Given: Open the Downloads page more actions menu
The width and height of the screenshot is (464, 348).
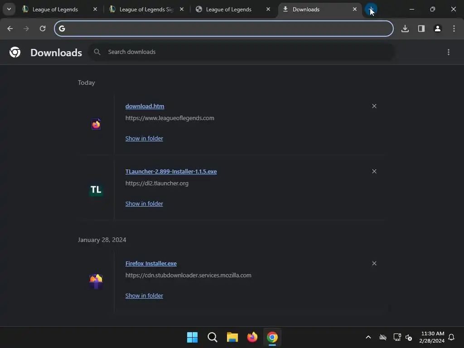Looking at the screenshot, I should pos(449,52).
